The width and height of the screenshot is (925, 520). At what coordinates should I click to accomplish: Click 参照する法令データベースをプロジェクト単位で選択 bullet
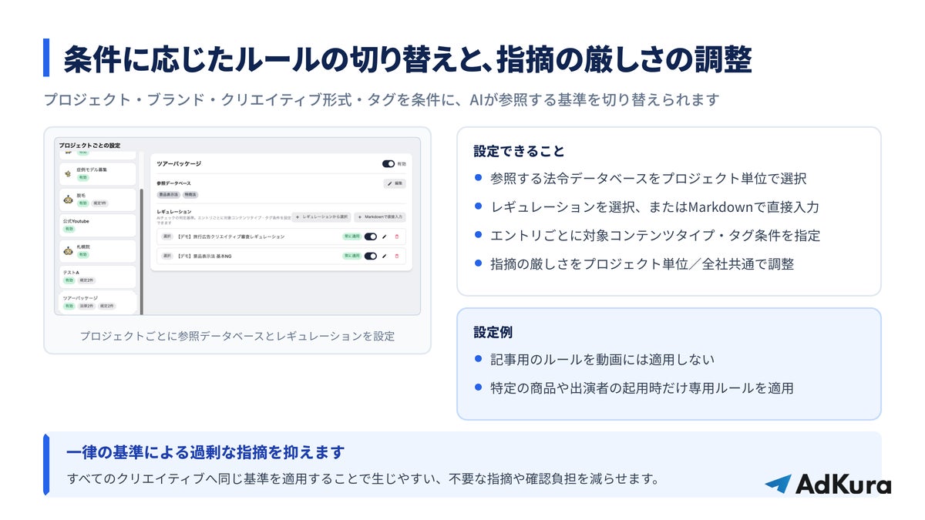(x=648, y=179)
